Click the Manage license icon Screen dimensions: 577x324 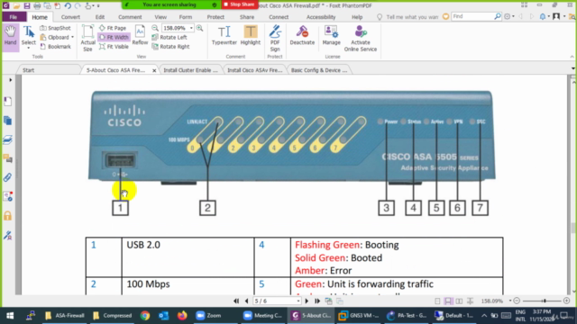point(331,36)
